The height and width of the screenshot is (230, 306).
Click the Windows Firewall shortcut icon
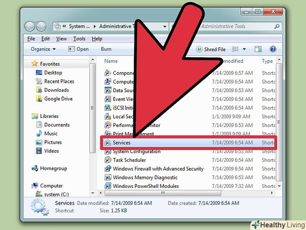pyautogui.click(x=108, y=168)
